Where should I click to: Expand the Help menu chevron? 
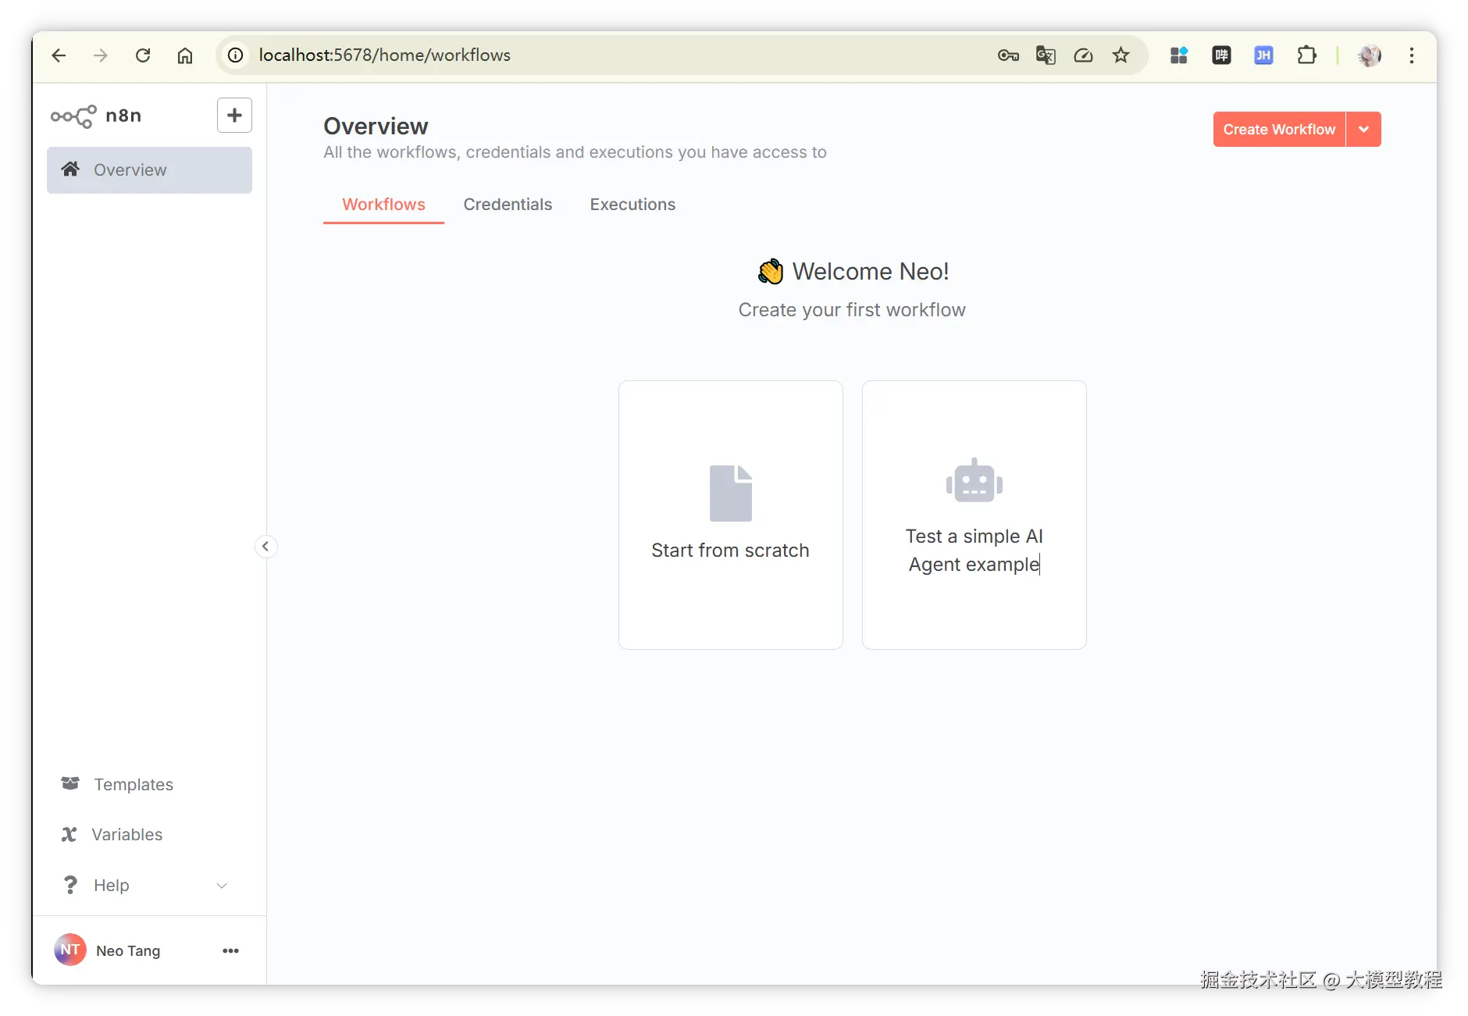tap(222, 886)
